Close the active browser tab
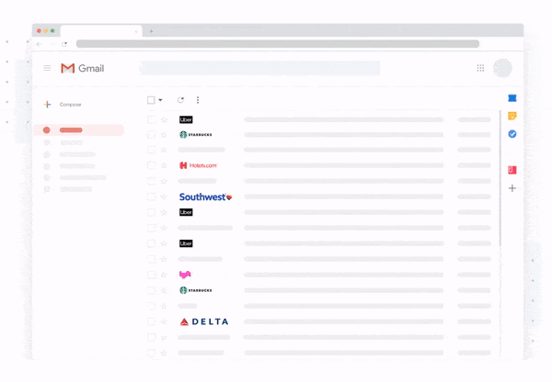This screenshot has width=552, height=382. click(x=136, y=31)
